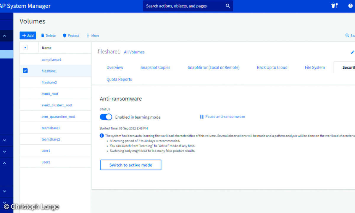Open the help question mark icon
The width and height of the screenshot is (355, 213).
click(351, 6)
